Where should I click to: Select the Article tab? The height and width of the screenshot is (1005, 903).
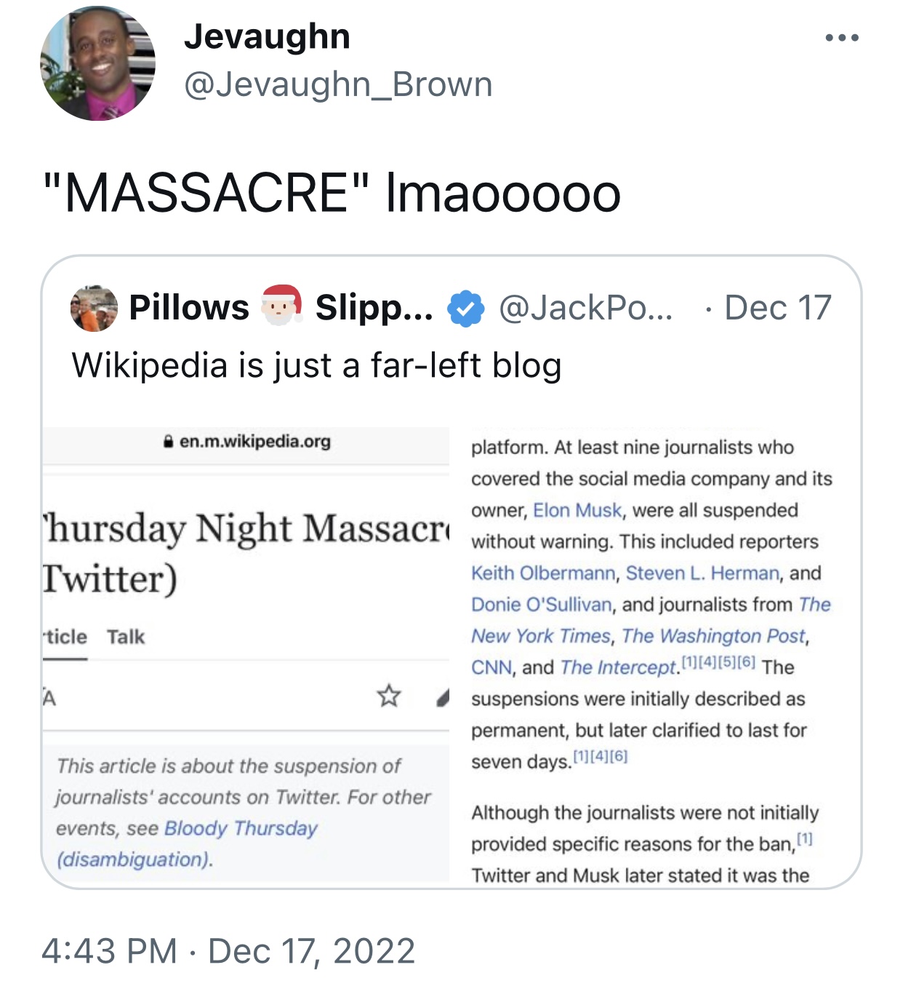[x=65, y=637]
